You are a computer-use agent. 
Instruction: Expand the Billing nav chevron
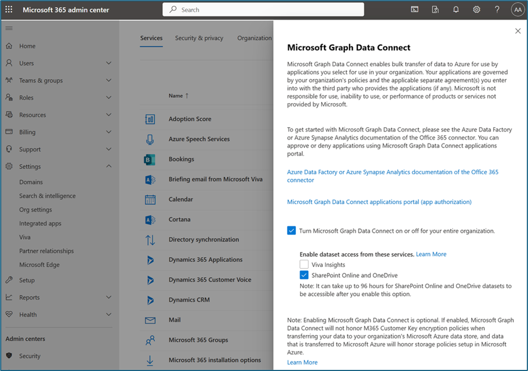[x=109, y=131]
